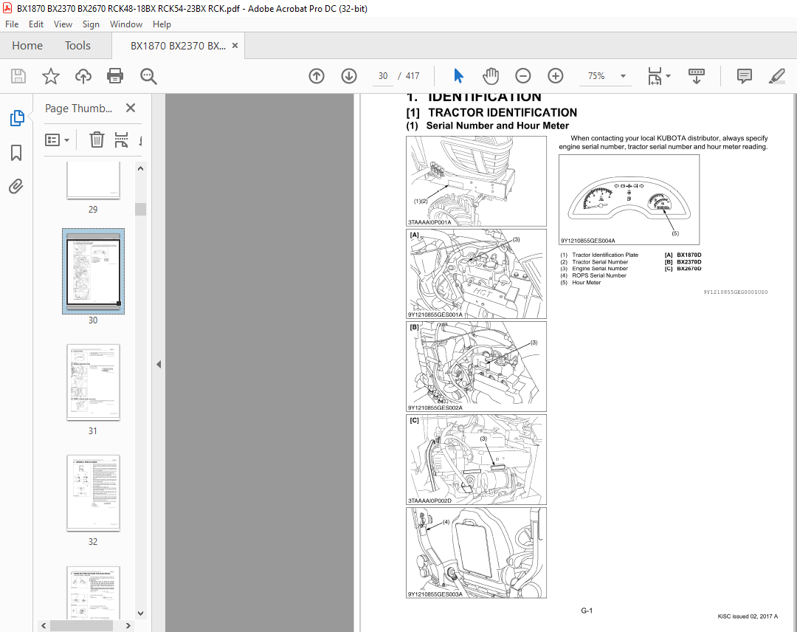The image size is (797, 632).
Task: Select page 32 thumbnail
Action: pyautogui.click(x=93, y=492)
